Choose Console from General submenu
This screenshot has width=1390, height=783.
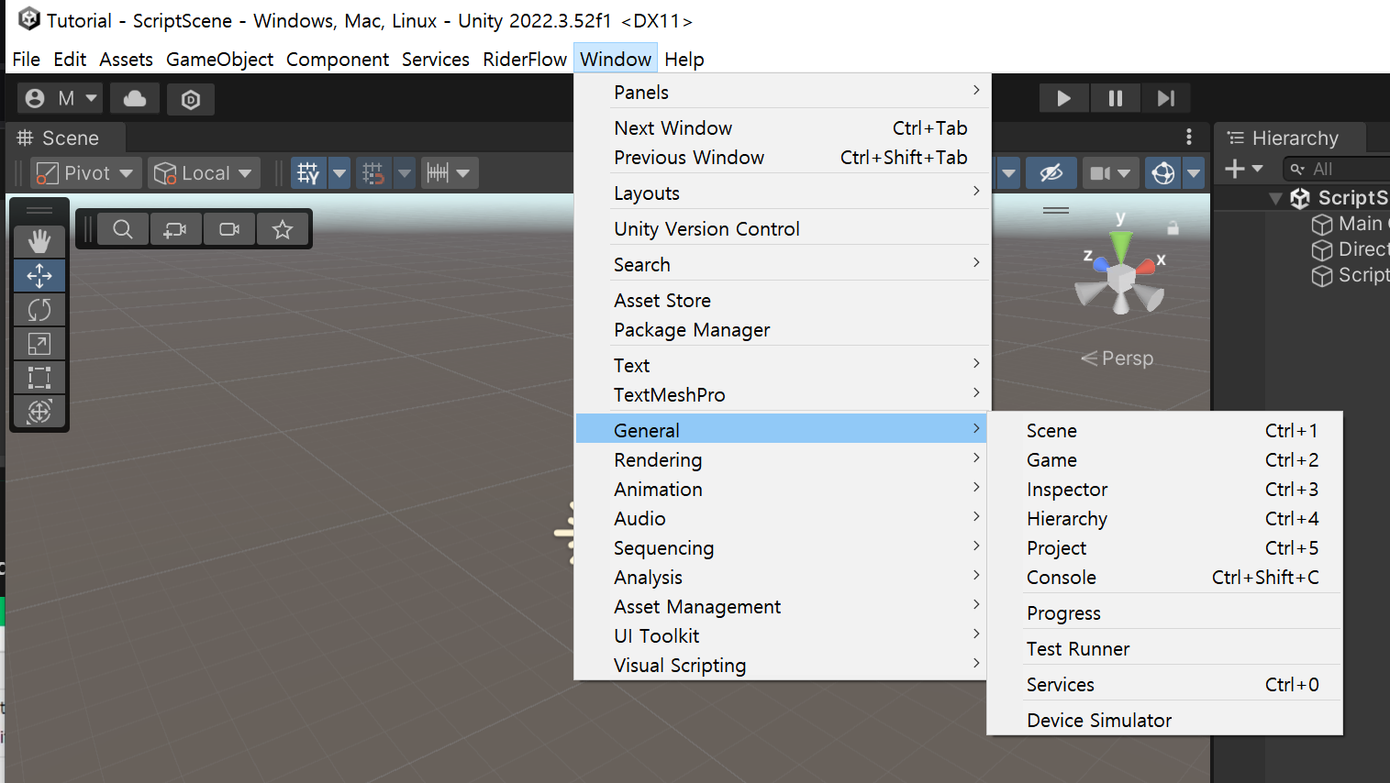(1165, 578)
